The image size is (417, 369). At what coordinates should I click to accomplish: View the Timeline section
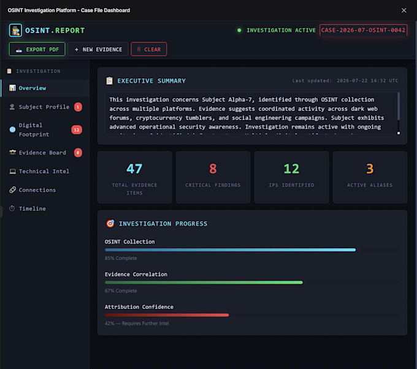[45, 208]
